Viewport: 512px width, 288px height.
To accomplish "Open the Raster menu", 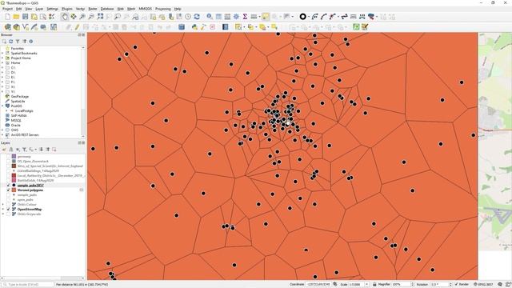I will tap(93, 9).
